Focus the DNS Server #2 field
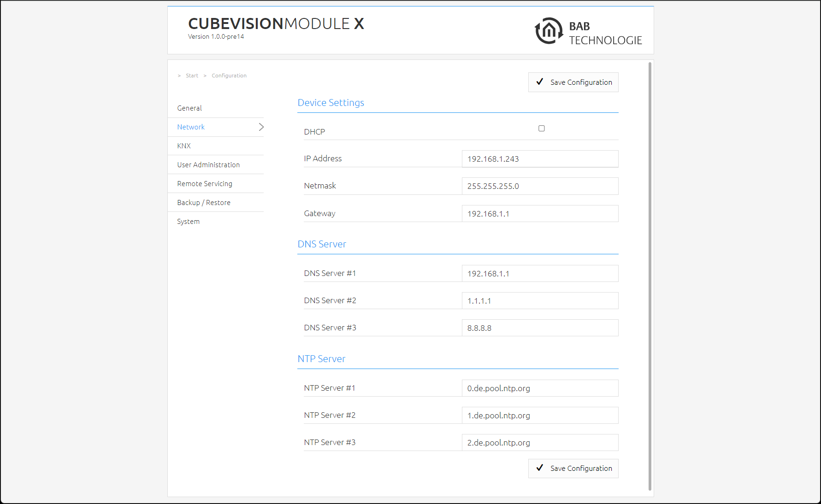The width and height of the screenshot is (821, 504). tap(540, 301)
